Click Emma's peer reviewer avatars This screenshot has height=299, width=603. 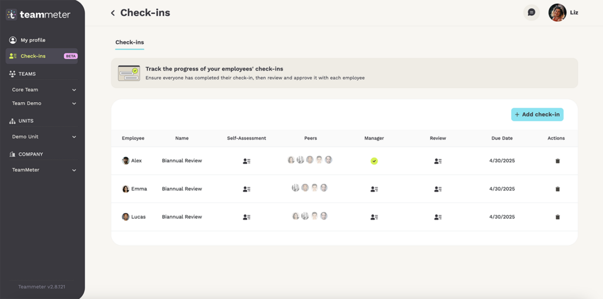[310, 188]
